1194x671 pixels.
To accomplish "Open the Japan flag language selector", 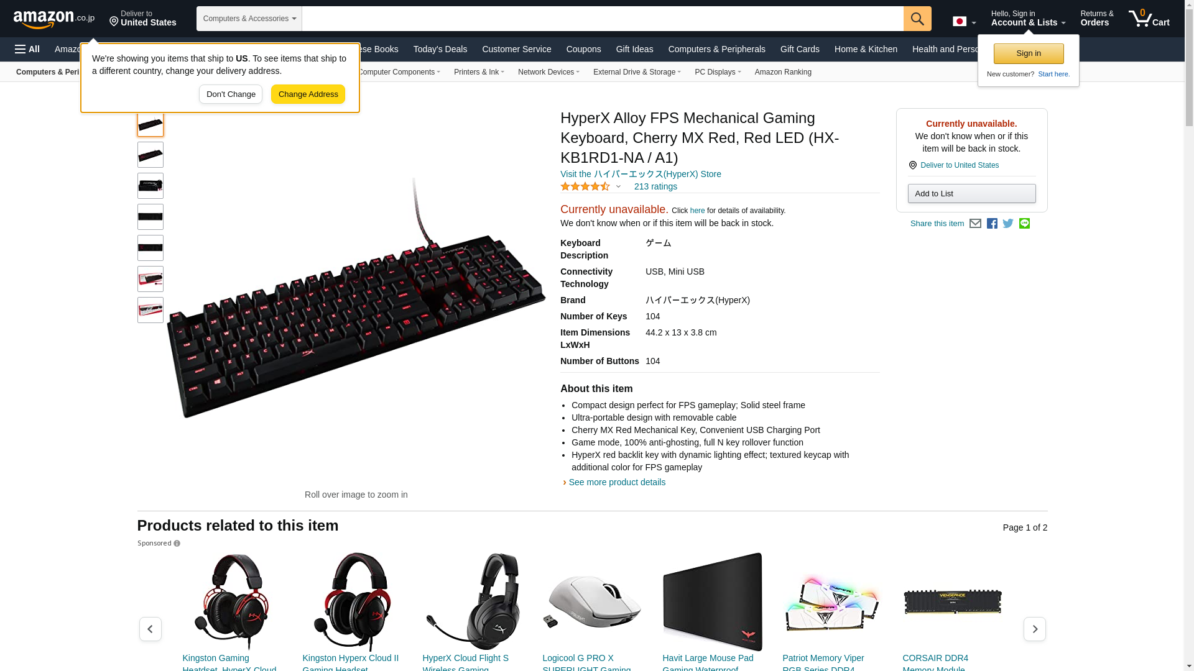I will (x=964, y=22).
